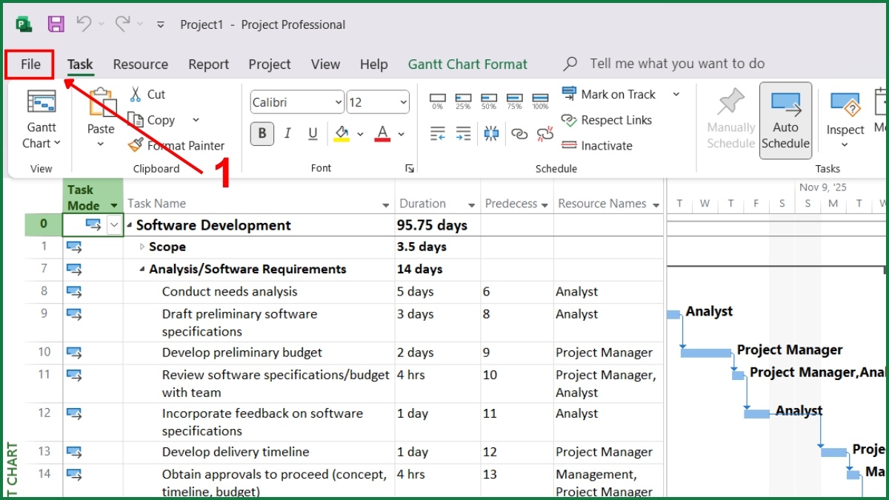Unlink tasks using broken chain icon
Image resolution: width=889 pixels, height=500 pixels.
tap(545, 133)
